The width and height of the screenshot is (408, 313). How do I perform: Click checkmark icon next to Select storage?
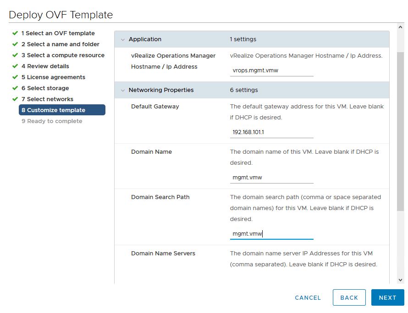[15, 88]
